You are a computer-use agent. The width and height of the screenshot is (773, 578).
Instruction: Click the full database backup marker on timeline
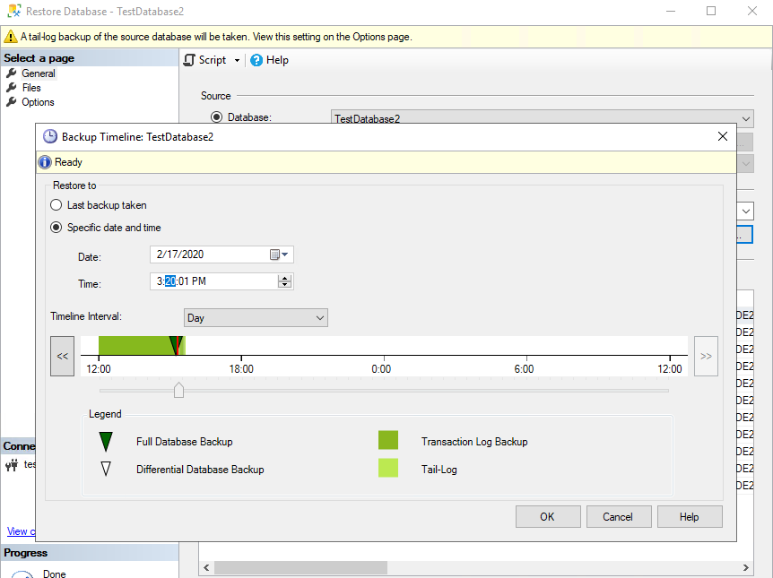click(175, 345)
